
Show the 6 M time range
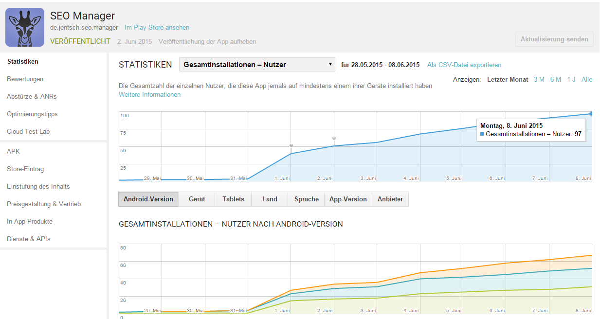[555, 79]
